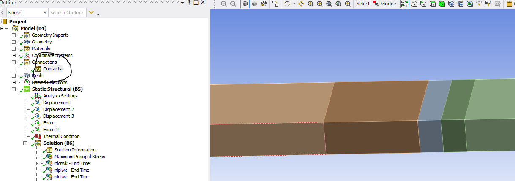Select the Thermal Condition item
515x181 pixels.
point(61,136)
